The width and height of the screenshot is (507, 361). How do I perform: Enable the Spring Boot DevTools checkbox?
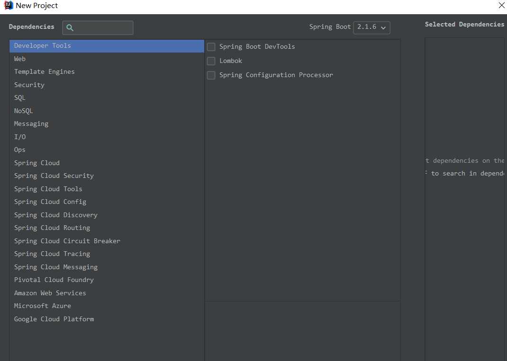(211, 47)
